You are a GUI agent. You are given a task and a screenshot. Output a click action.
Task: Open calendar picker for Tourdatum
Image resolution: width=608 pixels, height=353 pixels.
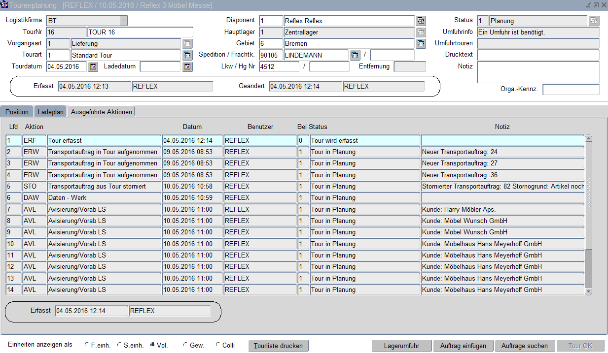point(93,66)
